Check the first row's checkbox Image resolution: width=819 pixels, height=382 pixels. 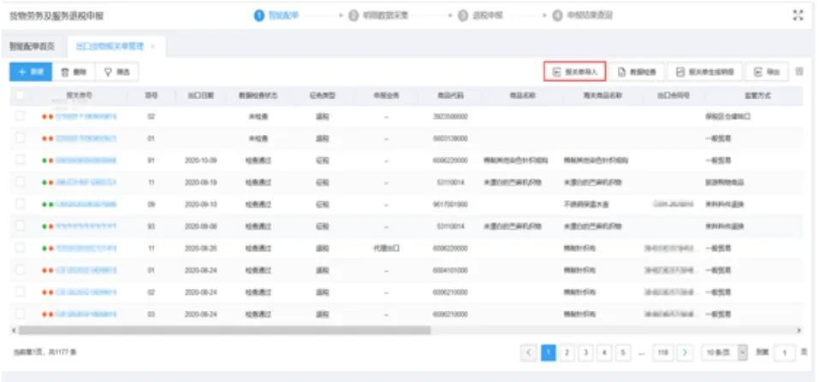click(x=20, y=115)
